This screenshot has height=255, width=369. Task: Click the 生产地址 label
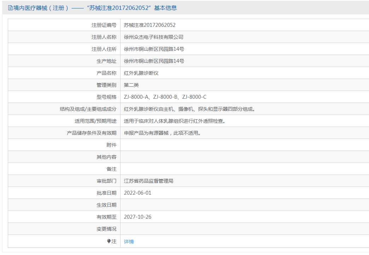tap(106, 61)
